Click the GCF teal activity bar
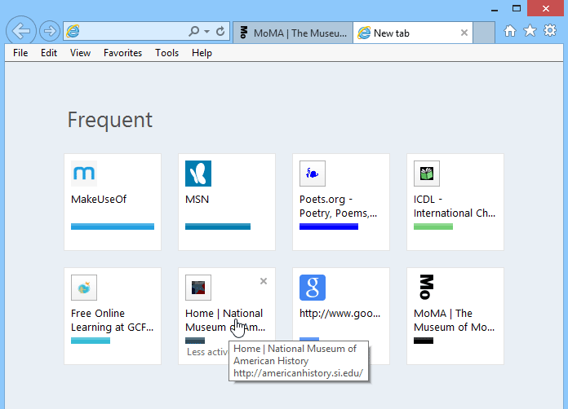The image size is (568, 409). pos(91,341)
